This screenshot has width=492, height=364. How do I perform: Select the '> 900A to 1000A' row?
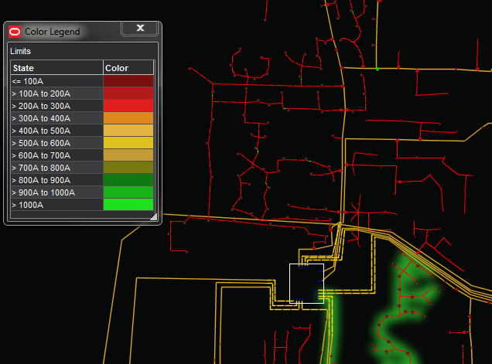82,192
